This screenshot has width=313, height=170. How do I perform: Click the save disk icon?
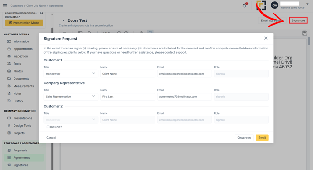click(305, 33)
